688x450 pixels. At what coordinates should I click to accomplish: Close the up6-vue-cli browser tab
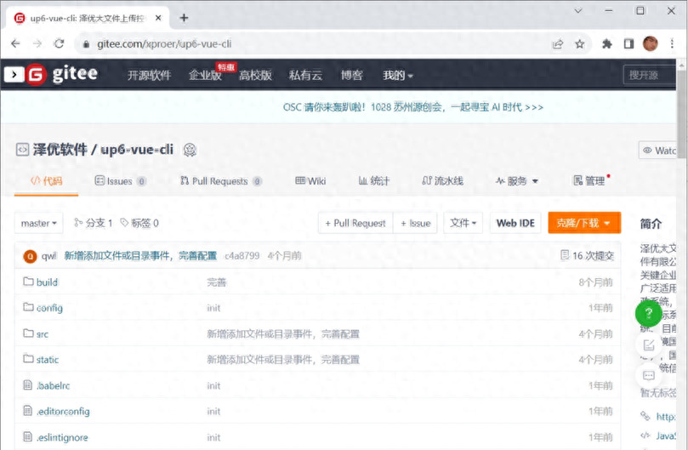[x=158, y=18]
